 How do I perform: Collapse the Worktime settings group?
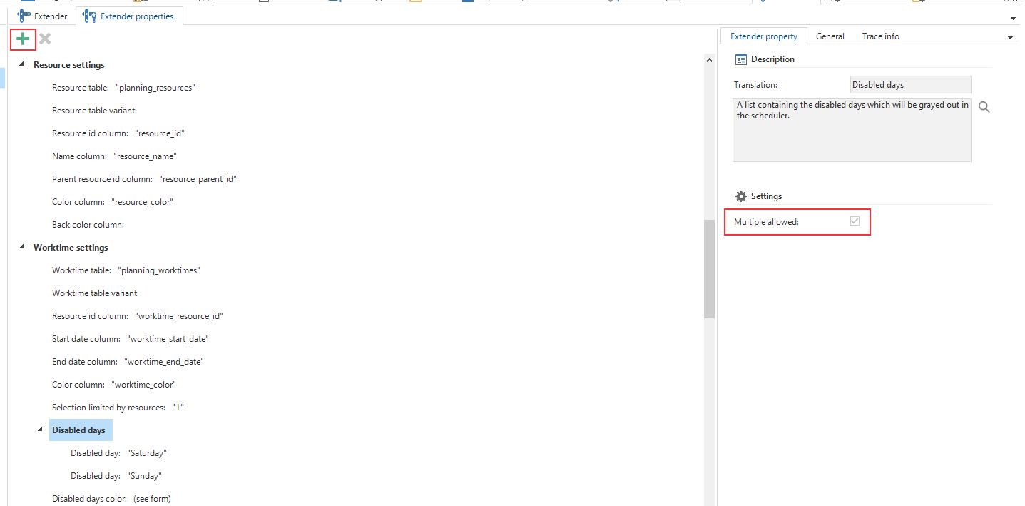(21, 247)
